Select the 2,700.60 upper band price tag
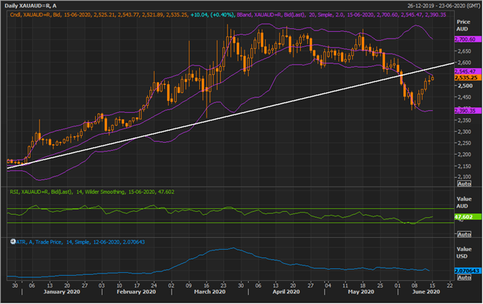This screenshot has height=304, width=483. [467, 39]
